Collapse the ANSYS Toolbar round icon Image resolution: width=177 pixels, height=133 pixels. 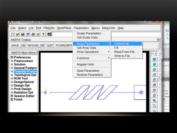[x=158, y=40]
